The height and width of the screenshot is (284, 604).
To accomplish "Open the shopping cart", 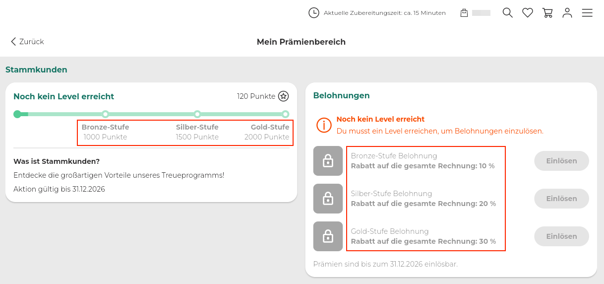I will 547,13.
